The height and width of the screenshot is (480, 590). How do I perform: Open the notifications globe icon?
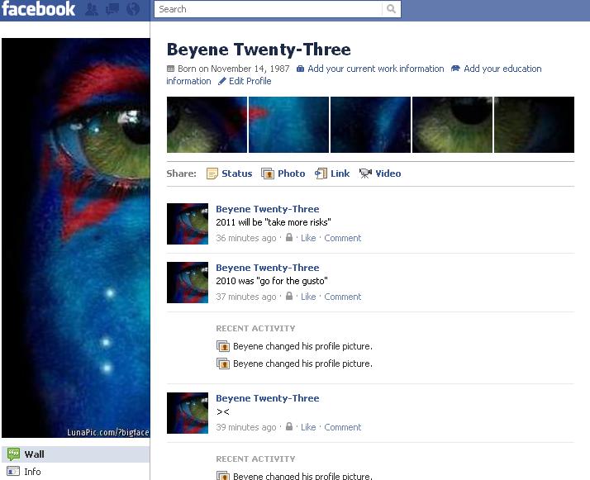click(x=133, y=9)
